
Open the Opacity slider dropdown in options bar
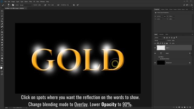point(42,5)
